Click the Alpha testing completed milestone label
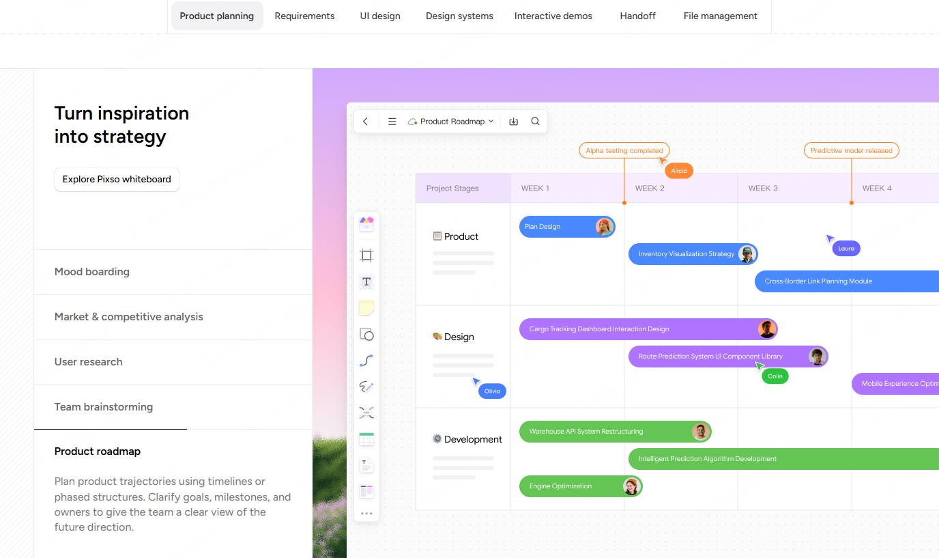Image resolution: width=939 pixels, height=558 pixels. click(x=624, y=150)
